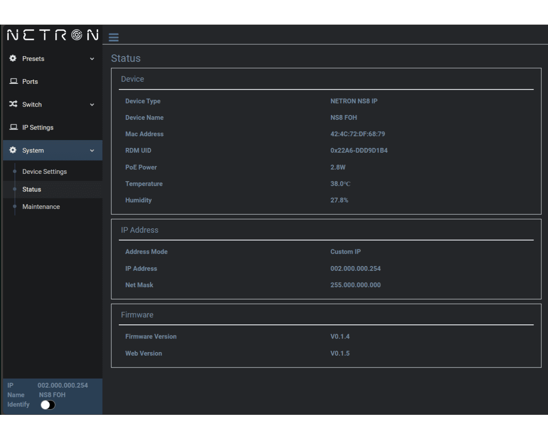Click the 42:4C:72:DF:68:79 value

coord(358,134)
